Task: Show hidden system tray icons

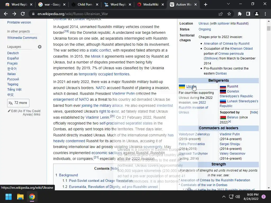Action: 224,197
